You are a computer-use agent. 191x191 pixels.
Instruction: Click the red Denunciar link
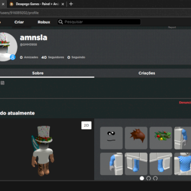click(x=185, y=103)
